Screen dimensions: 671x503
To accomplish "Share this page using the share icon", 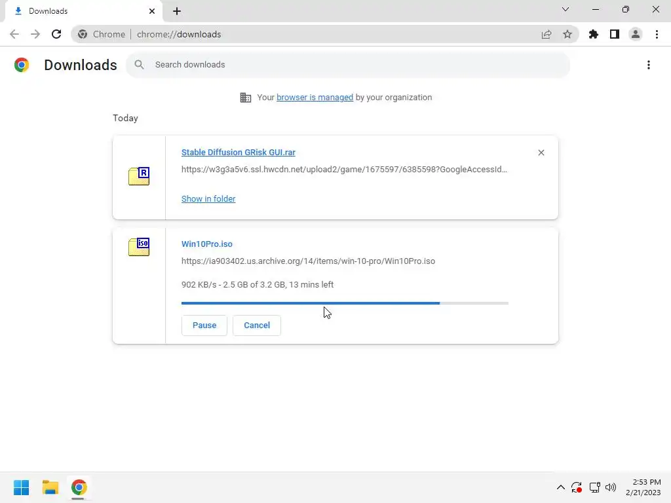I will coord(546,34).
